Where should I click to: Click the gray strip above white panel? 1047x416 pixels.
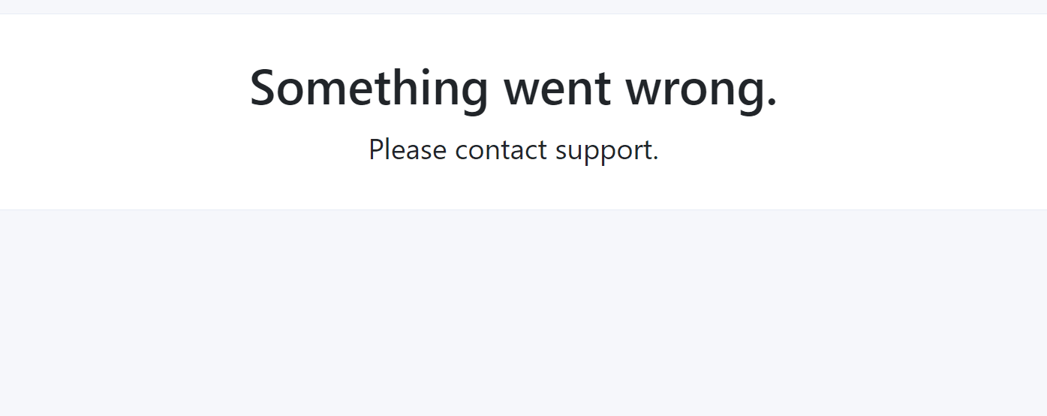coord(523,6)
